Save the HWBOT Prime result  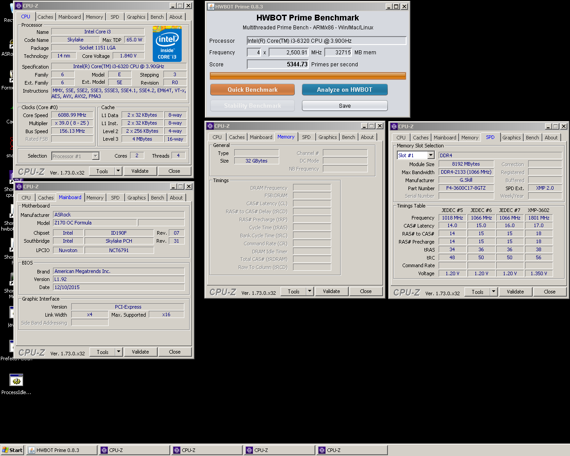tap(345, 106)
